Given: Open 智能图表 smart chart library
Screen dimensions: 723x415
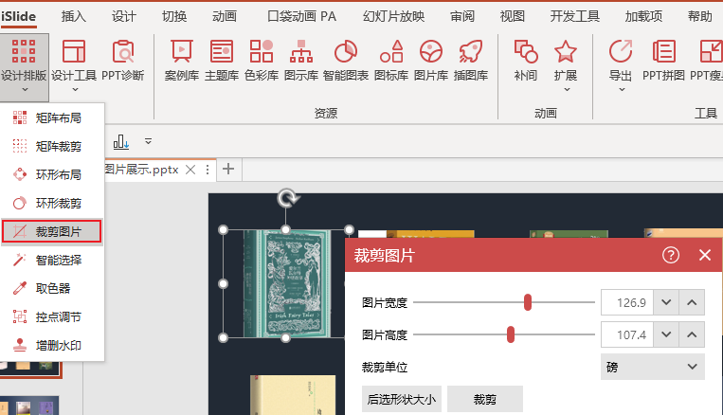Looking at the screenshot, I should [x=346, y=61].
